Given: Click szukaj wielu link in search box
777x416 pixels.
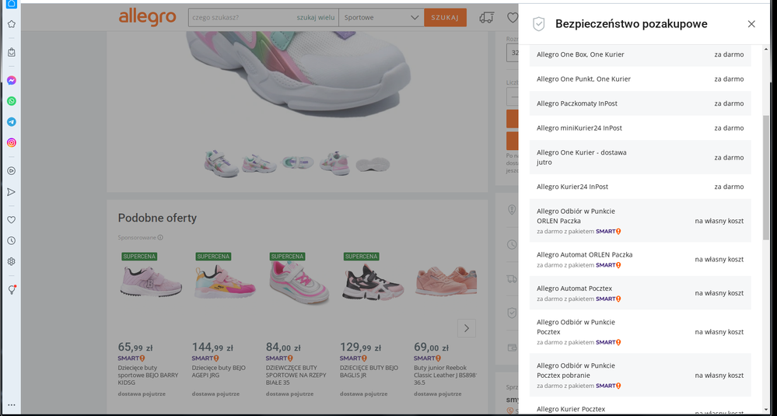Looking at the screenshot, I should tap(316, 17).
